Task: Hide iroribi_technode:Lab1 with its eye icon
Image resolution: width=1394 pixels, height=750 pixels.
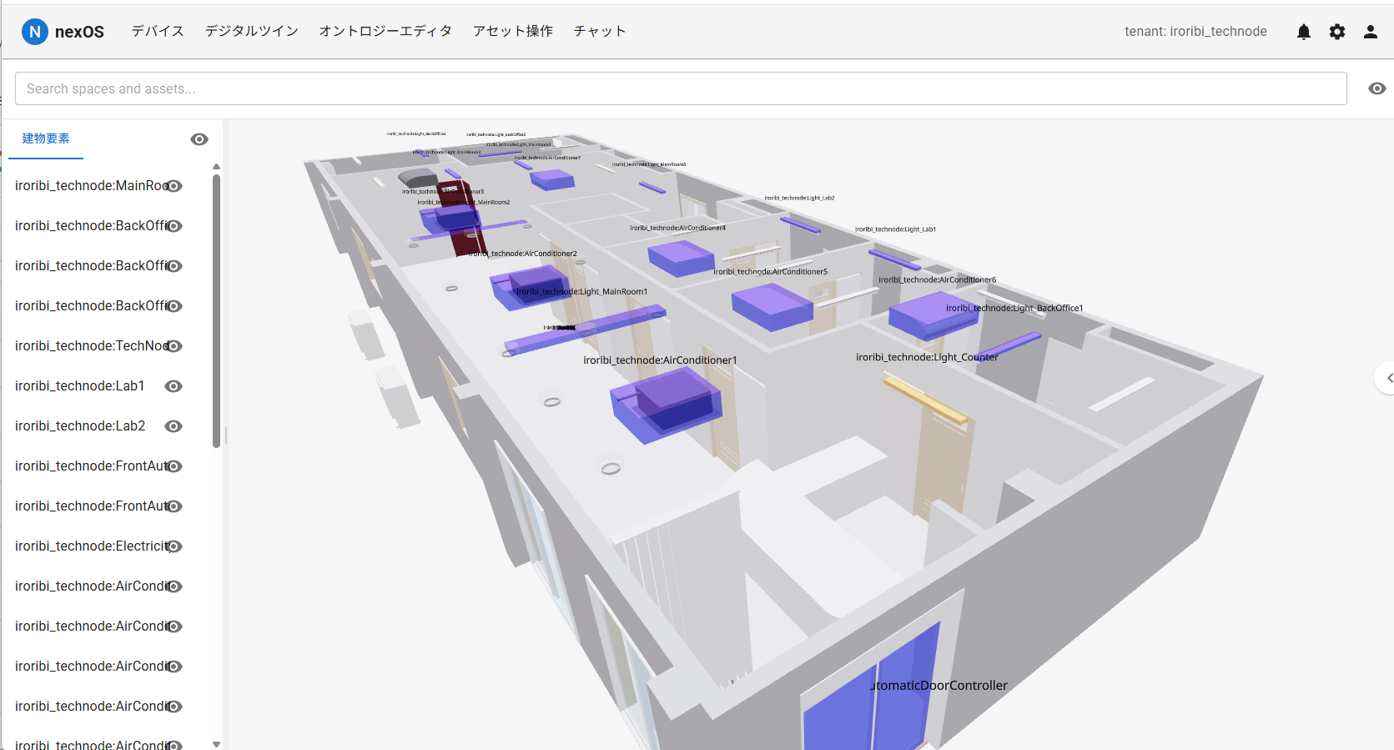Action: [x=174, y=386]
